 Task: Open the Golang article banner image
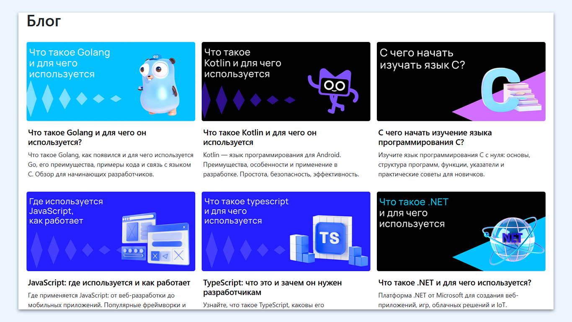111,81
